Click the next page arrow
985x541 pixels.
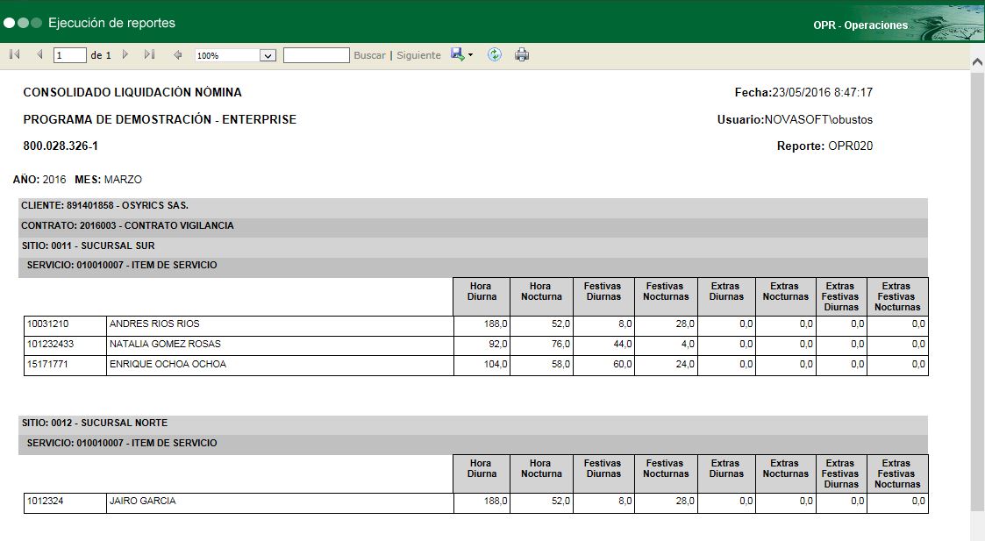click(x=125, y=55)
